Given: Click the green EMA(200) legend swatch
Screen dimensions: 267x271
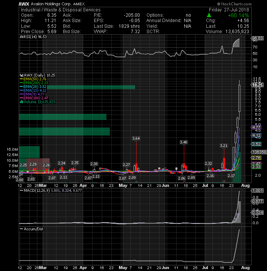Looking at the screenshot, I should tap(21, 83).
